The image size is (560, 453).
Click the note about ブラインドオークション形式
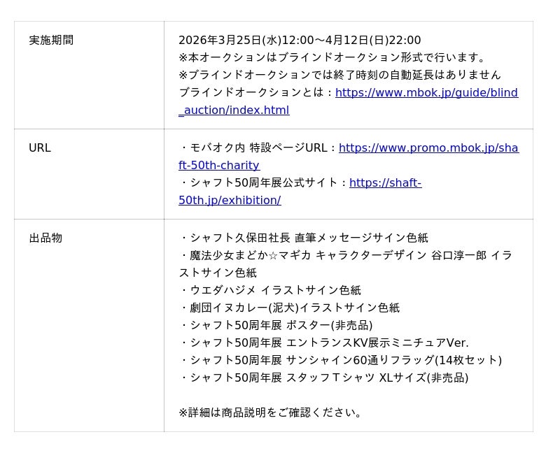(x=334, y=58)
